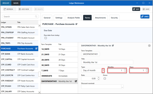
Task: Select the IMMEDIATE term template row
Action: click(59, 76)
